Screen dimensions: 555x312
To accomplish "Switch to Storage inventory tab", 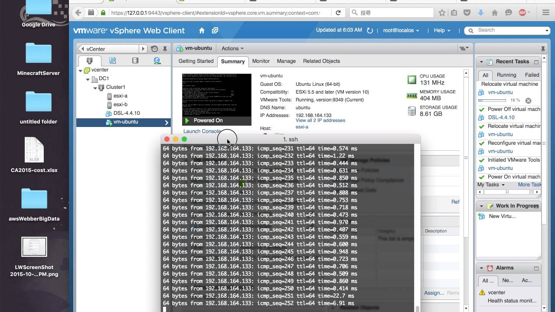I will (x=135, y=61).
